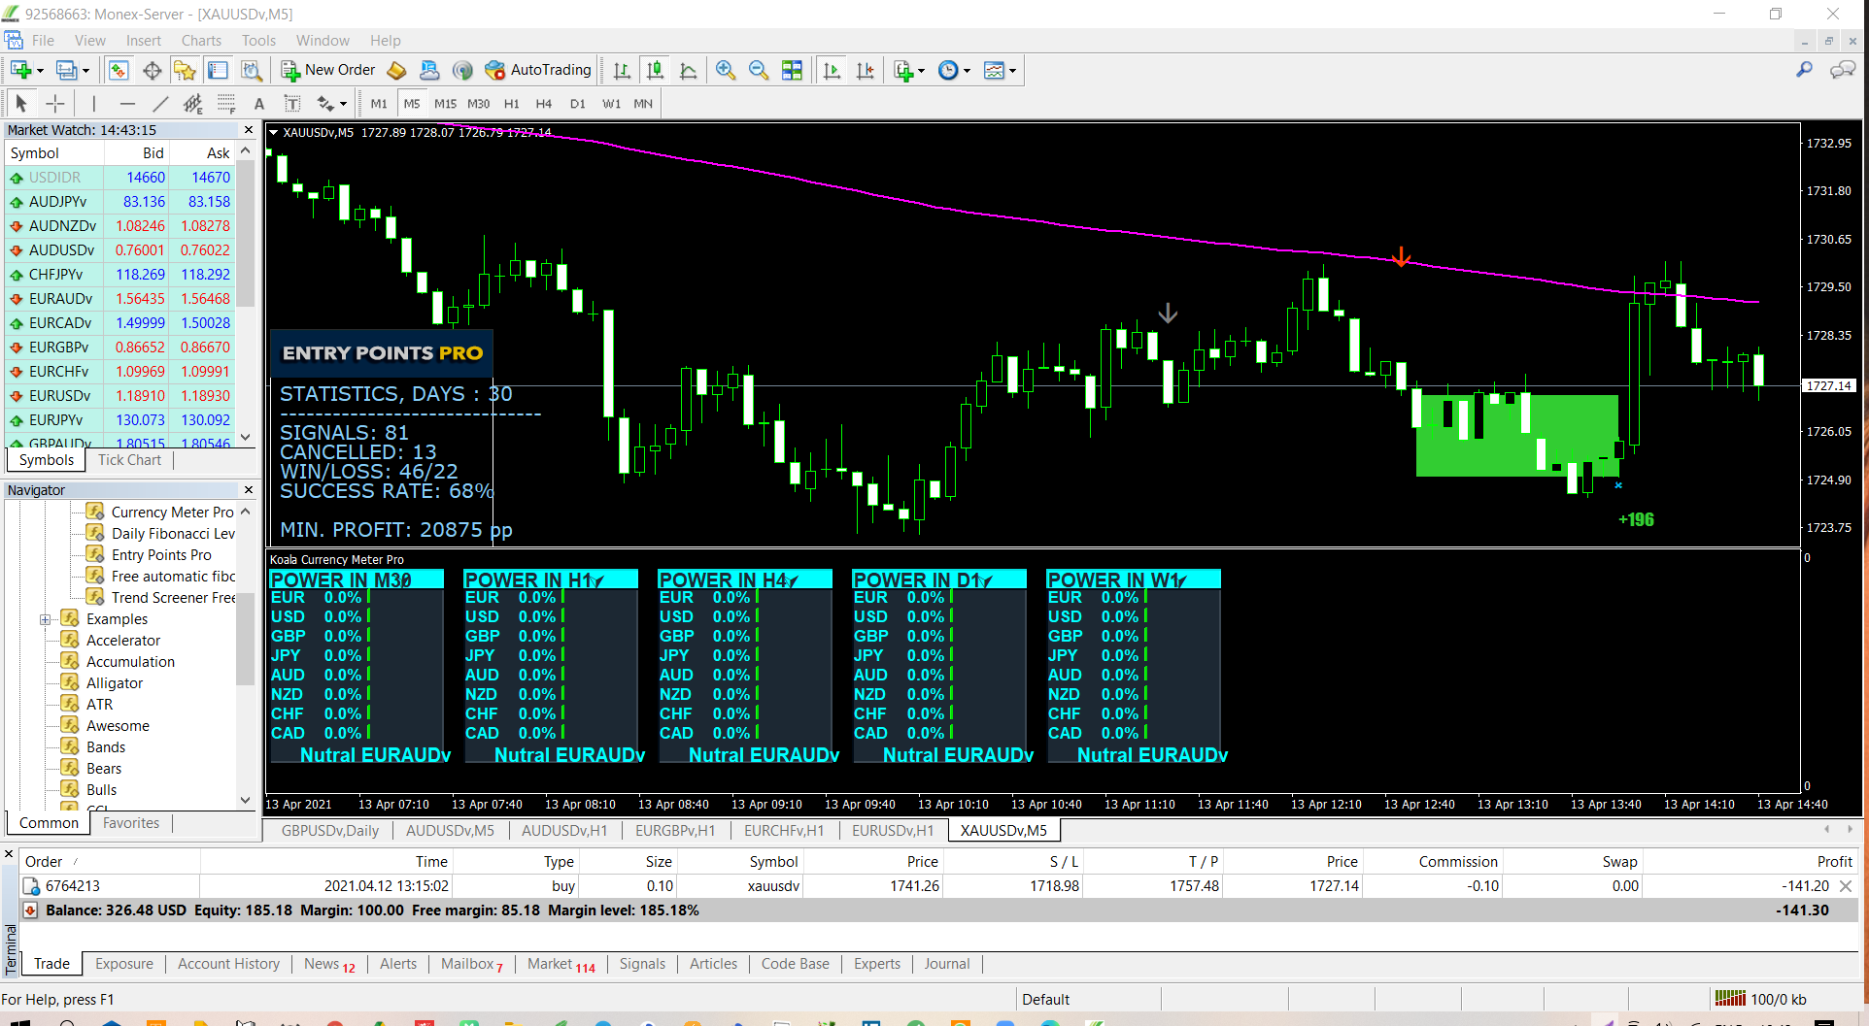Open the Templates dropdown arrow

click(1012, 71)
